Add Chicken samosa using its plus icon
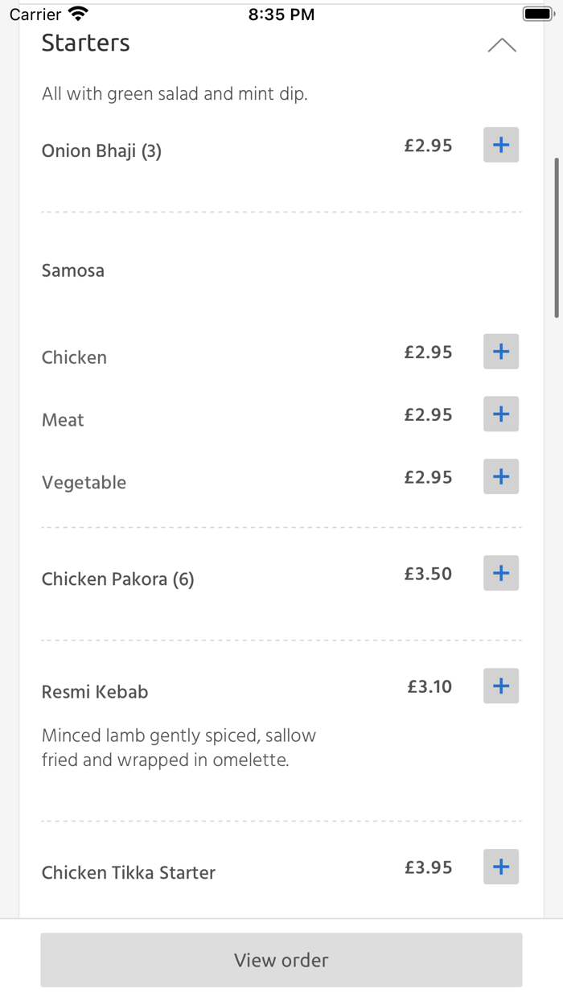Screen dimensions: 563x1001 pos(500,352)
